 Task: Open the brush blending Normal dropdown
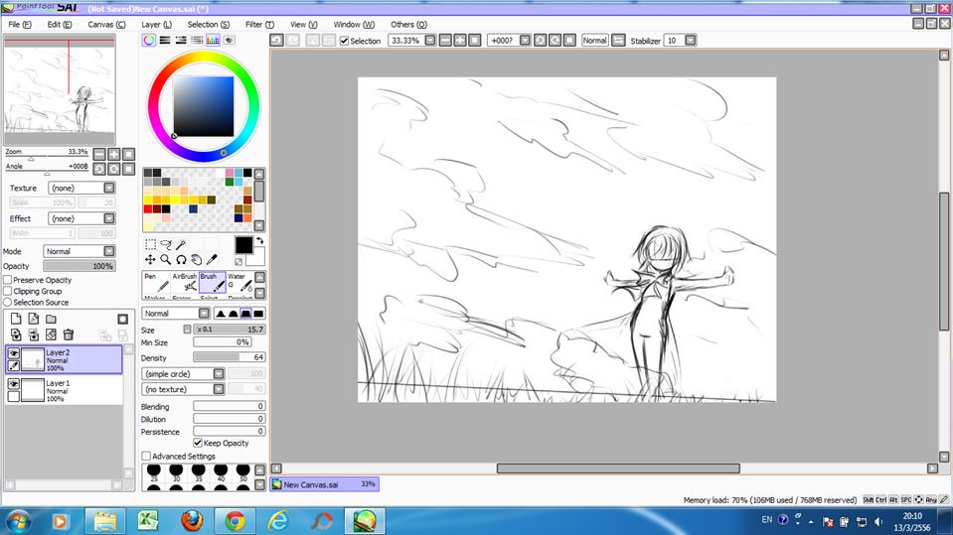pyautogui.click(x=204, y=314)
